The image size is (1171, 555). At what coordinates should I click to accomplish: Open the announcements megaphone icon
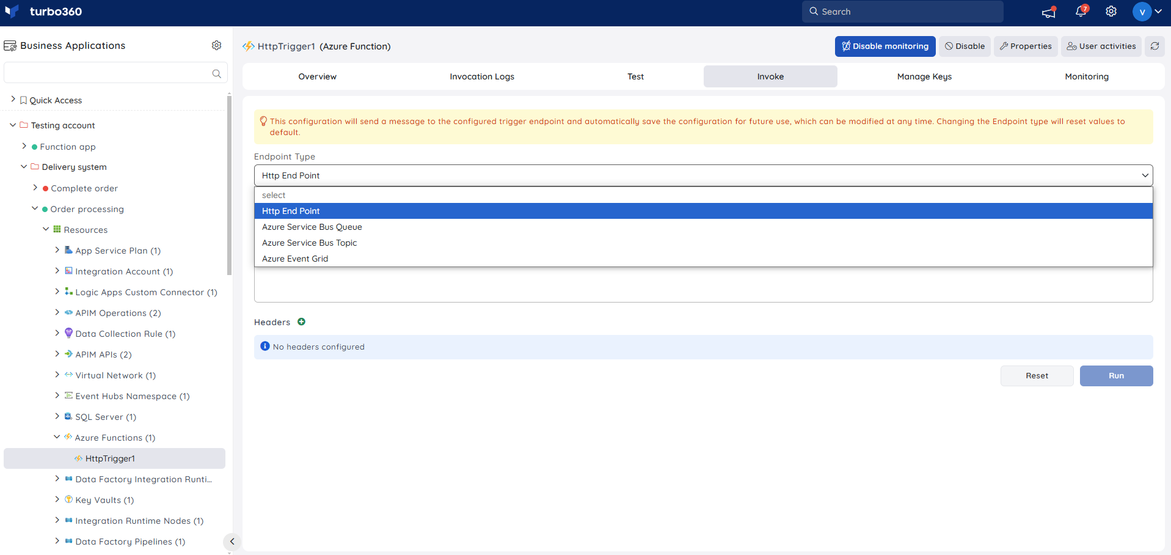point(1049,12)
